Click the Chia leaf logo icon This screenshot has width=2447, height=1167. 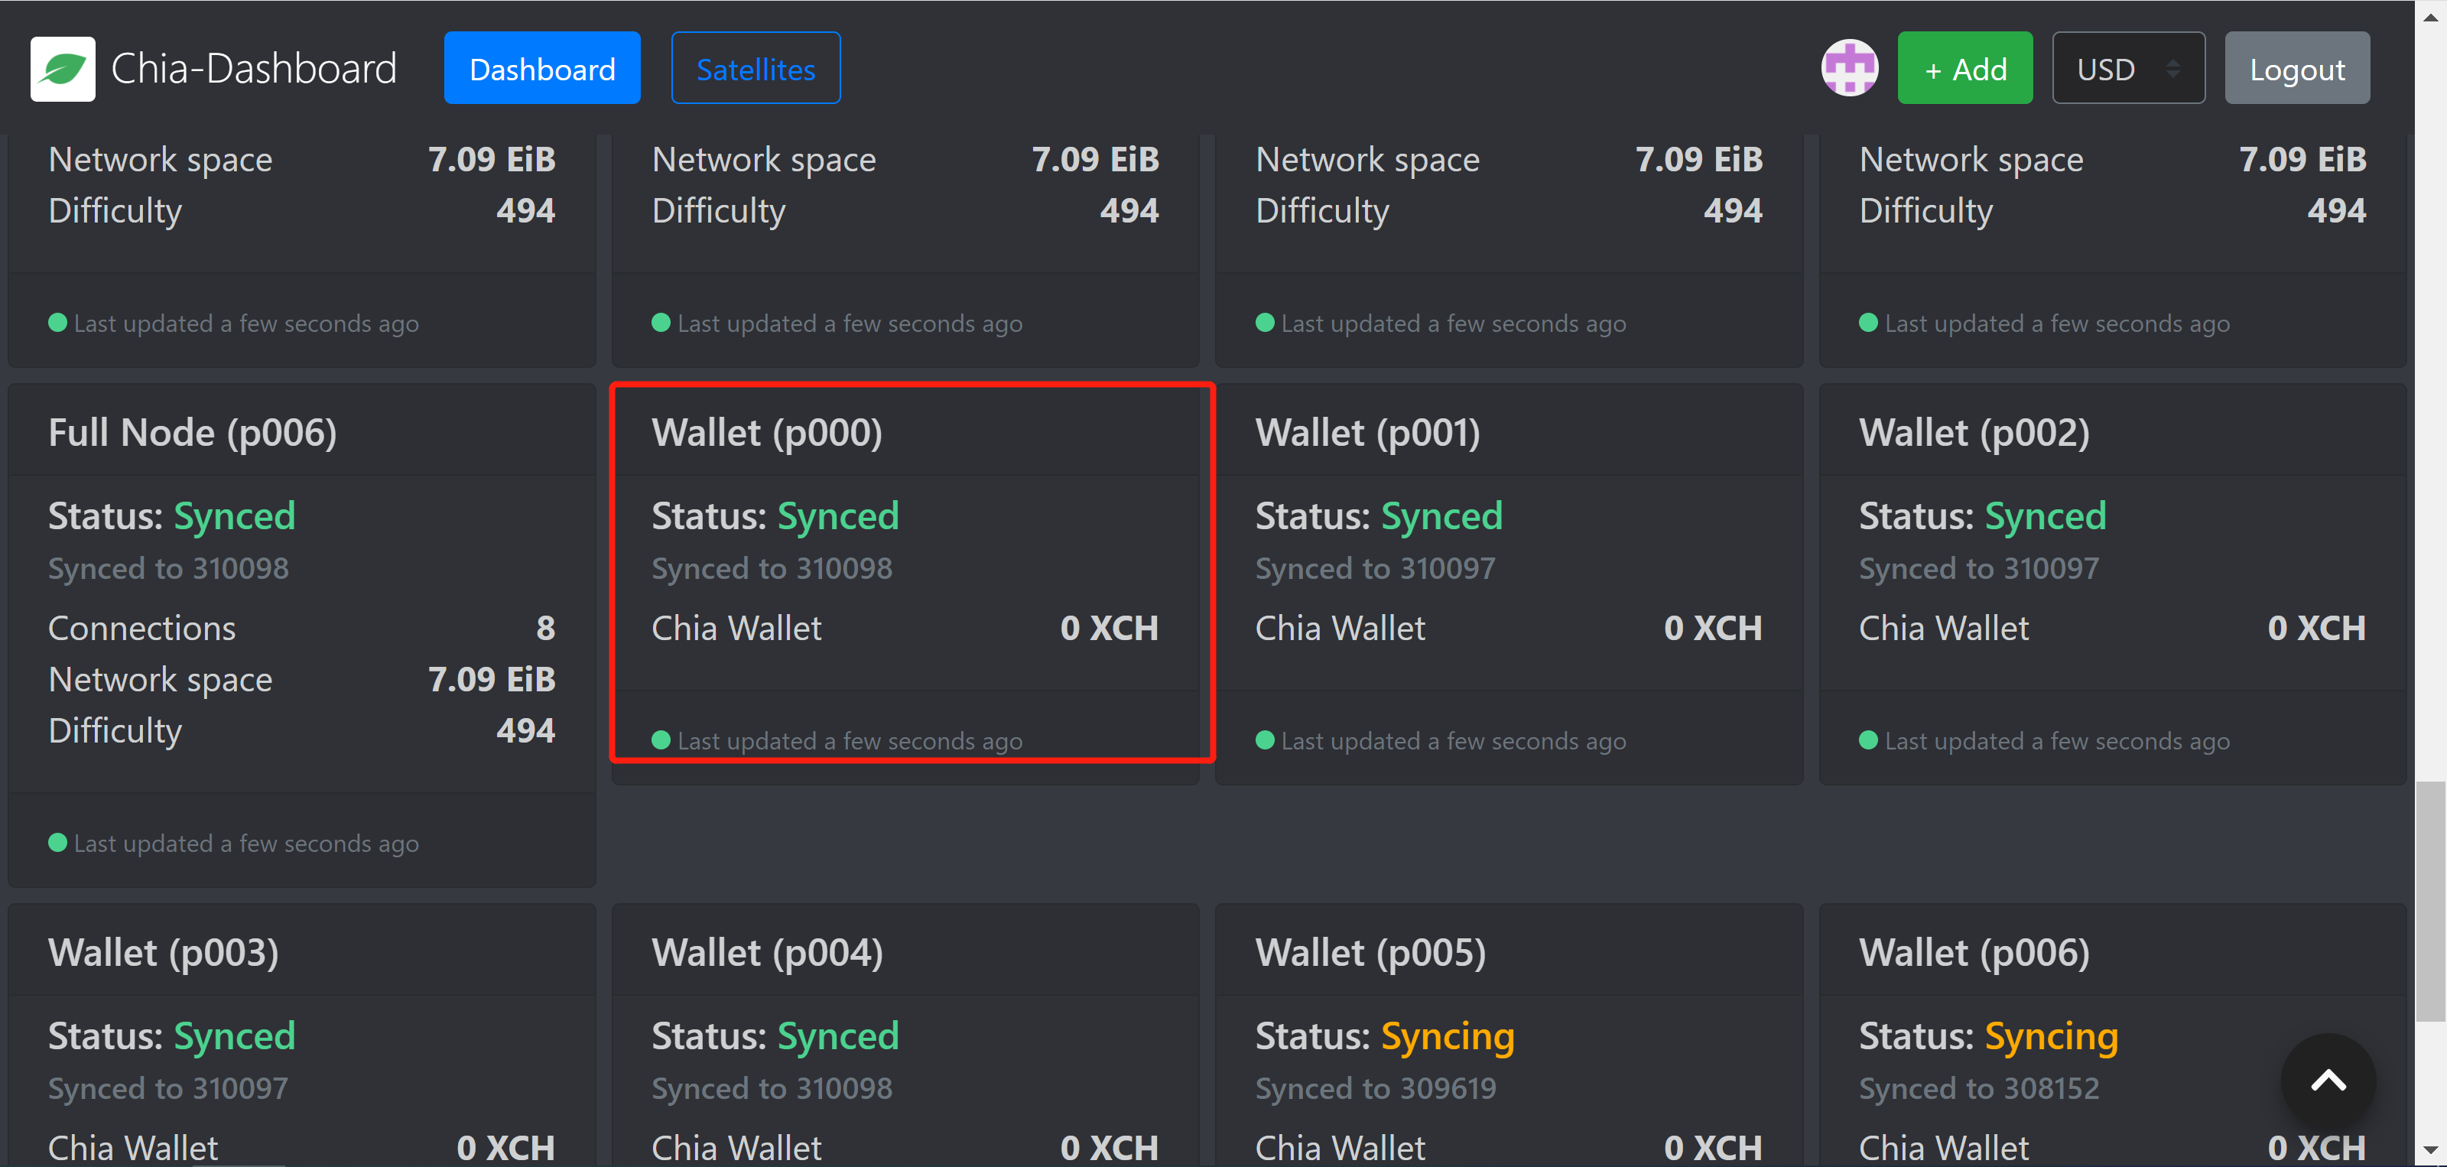tap(63, 67)
